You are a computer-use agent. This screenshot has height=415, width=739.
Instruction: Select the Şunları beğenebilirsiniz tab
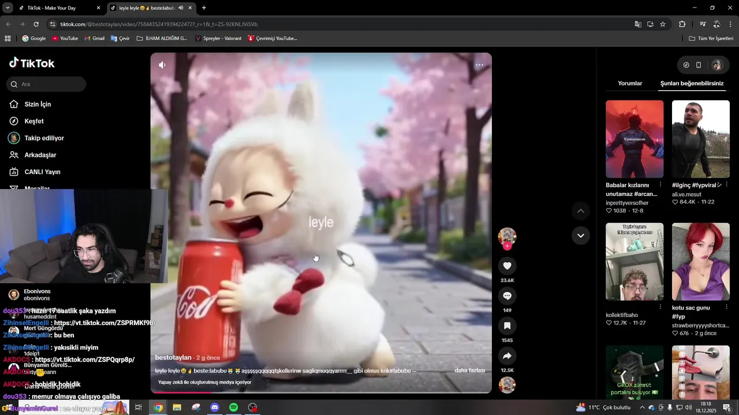[692, 84]
